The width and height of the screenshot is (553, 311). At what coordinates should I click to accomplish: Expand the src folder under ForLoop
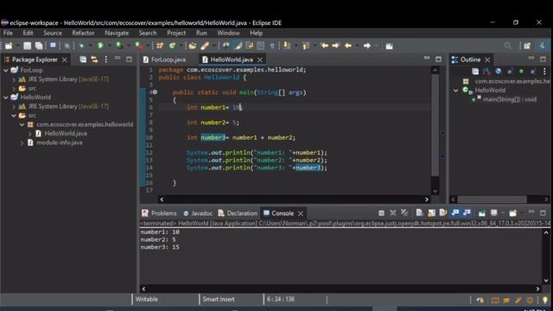pyautogui.click(x=14, y=88)
